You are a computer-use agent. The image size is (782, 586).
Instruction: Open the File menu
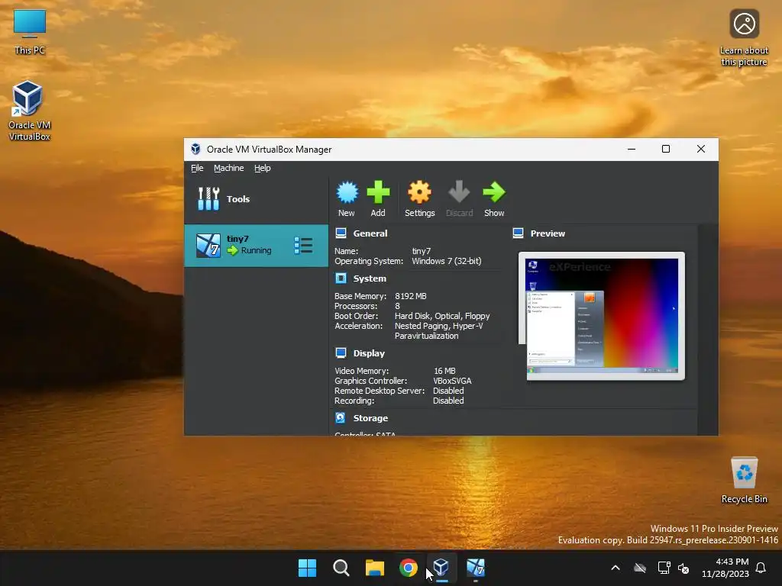[x=197, y=168]
